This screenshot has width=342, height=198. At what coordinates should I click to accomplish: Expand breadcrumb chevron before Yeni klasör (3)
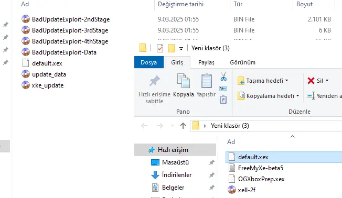[205, 126]
